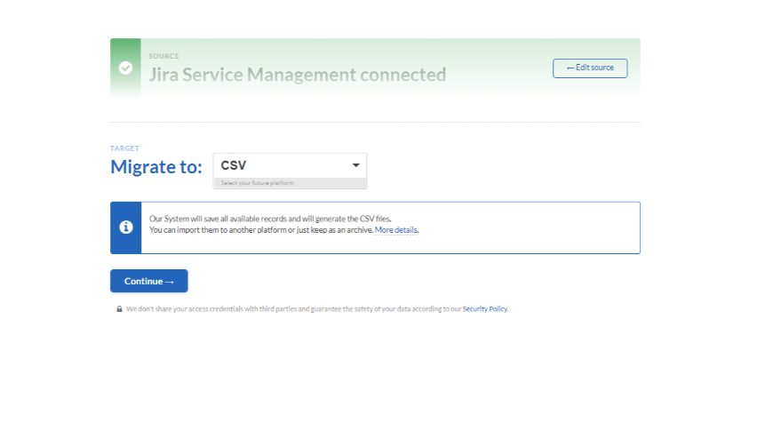Open the Migrate to CSV dropdown
Image resolution: width=773 pixels, height=439 pixels.
point(290,165)
